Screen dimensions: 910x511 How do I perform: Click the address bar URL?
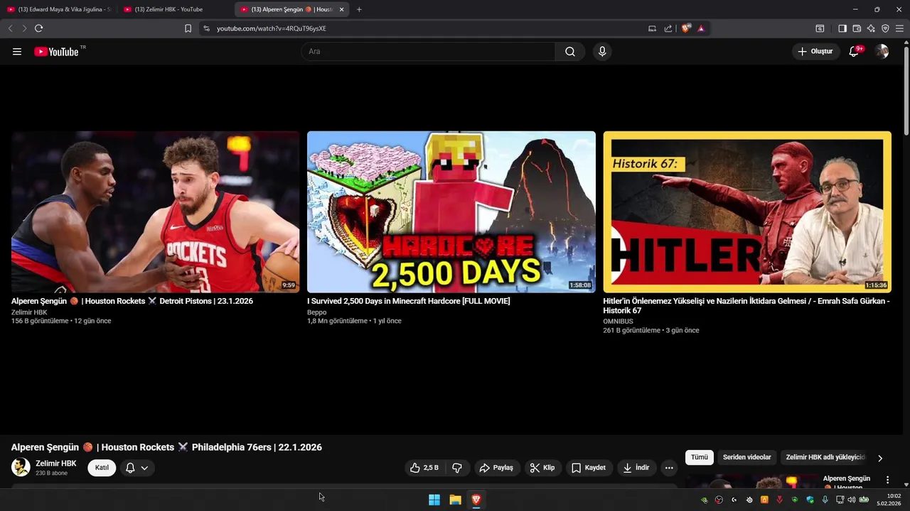click(x=272, y=28)
